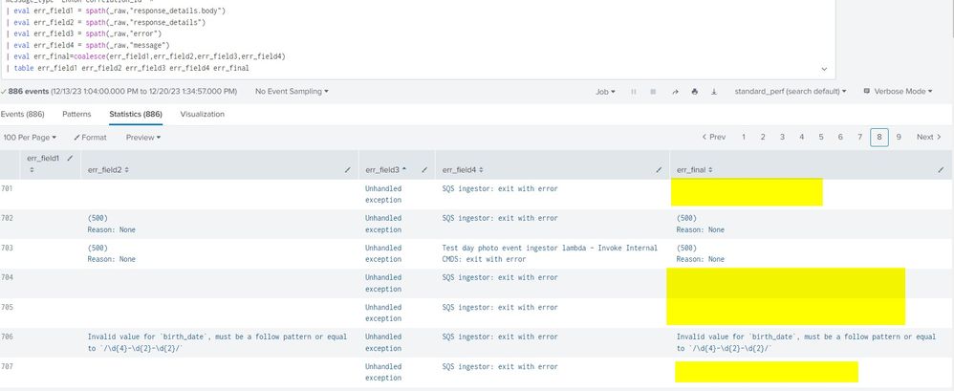Click the share job arrow icon
Image resolution: width=954 pixels, height=391 pixels.
point(677,92)
